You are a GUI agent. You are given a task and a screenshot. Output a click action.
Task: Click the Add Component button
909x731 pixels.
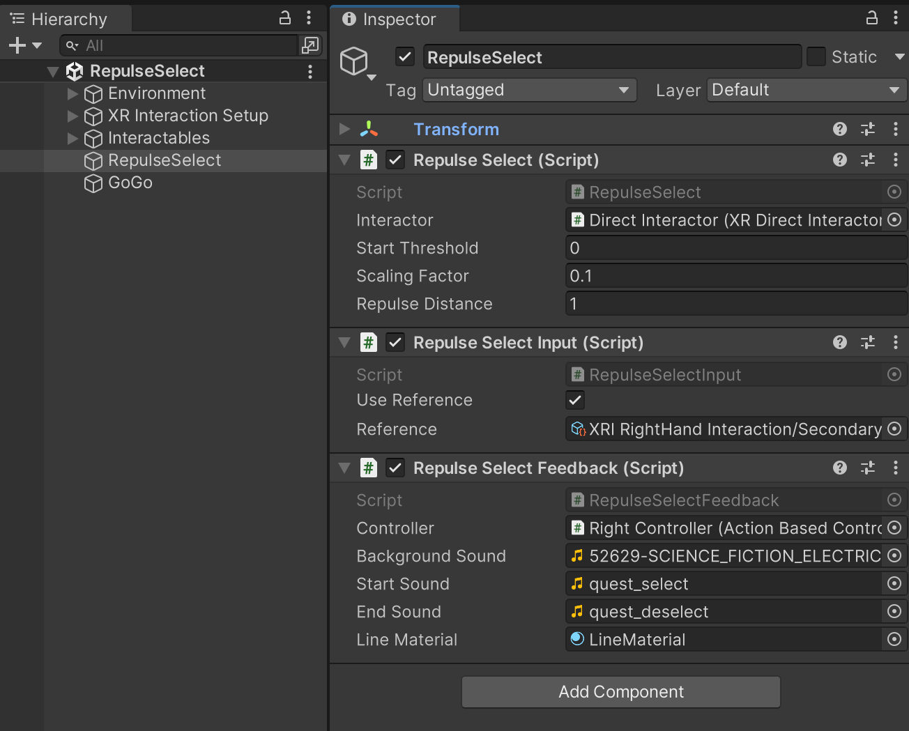click(x=620, y=692)
